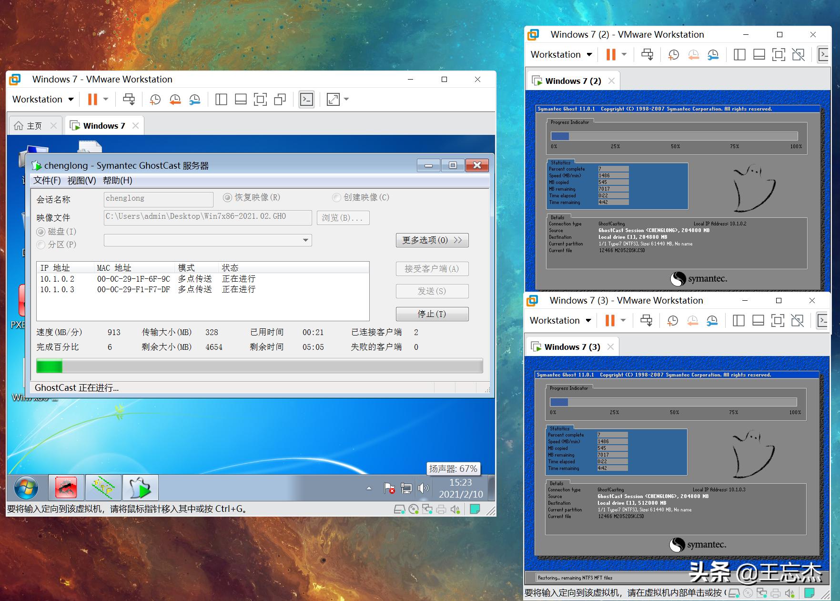Select the 分区(P) radio option
This screenshot has height=601, width=840.
41,244
